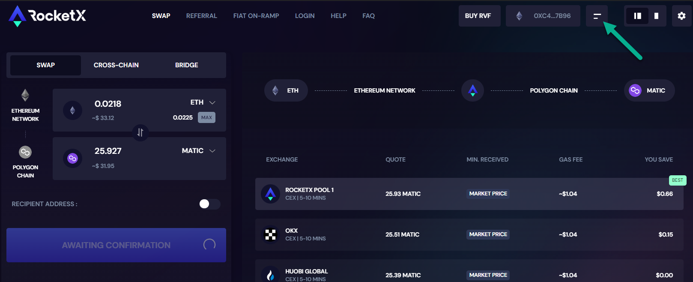Open transaction history icon in header
The height and width of the screenshot is (282, 693).
pos(597,16)
